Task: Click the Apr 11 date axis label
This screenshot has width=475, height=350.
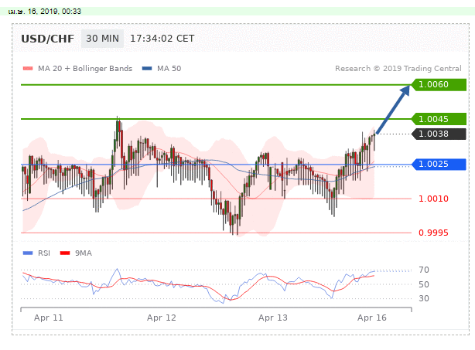Action: [49, 318]
